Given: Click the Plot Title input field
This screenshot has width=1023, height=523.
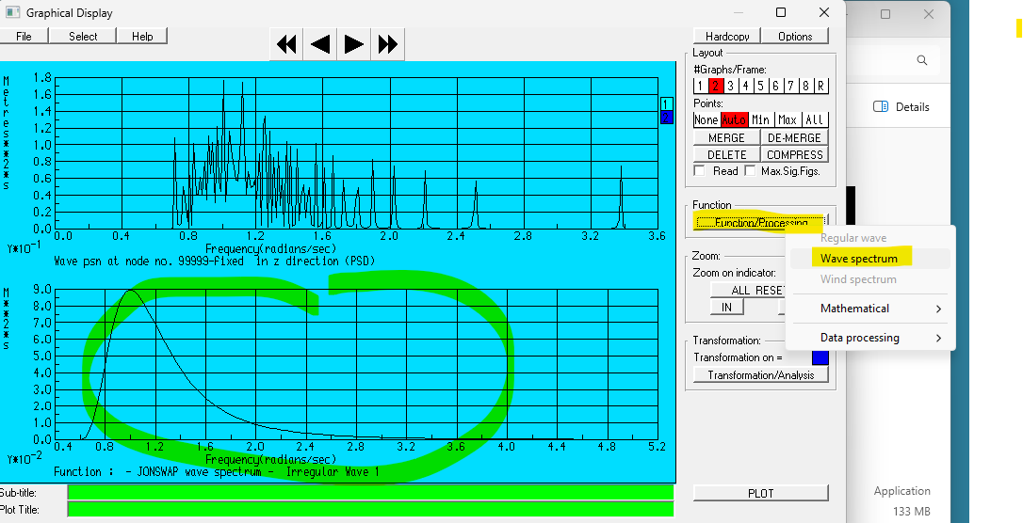Looking at the screenshot, I should click(370, 509).
